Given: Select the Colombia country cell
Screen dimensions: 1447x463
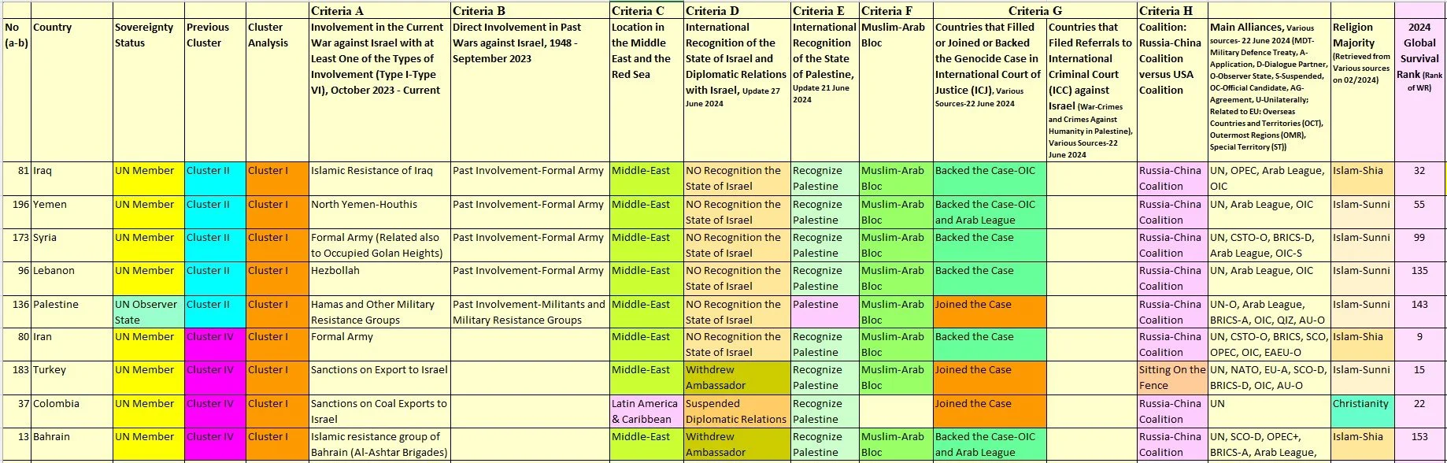Looking at the screenshot, I should pos(72,411).
